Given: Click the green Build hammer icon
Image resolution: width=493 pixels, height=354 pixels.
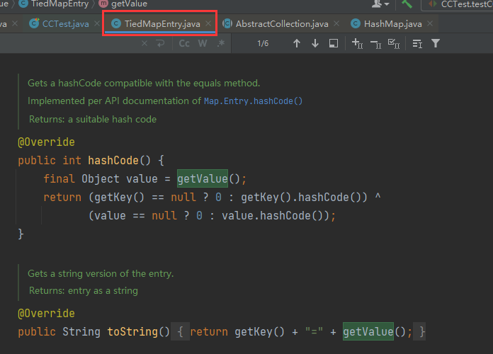Looking at the screenshot, I should pos(407,4).
